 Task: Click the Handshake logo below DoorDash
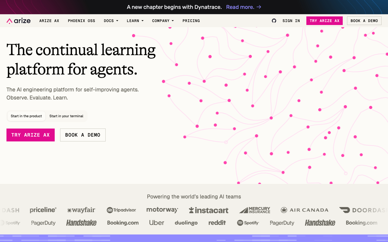click(320, 223)
